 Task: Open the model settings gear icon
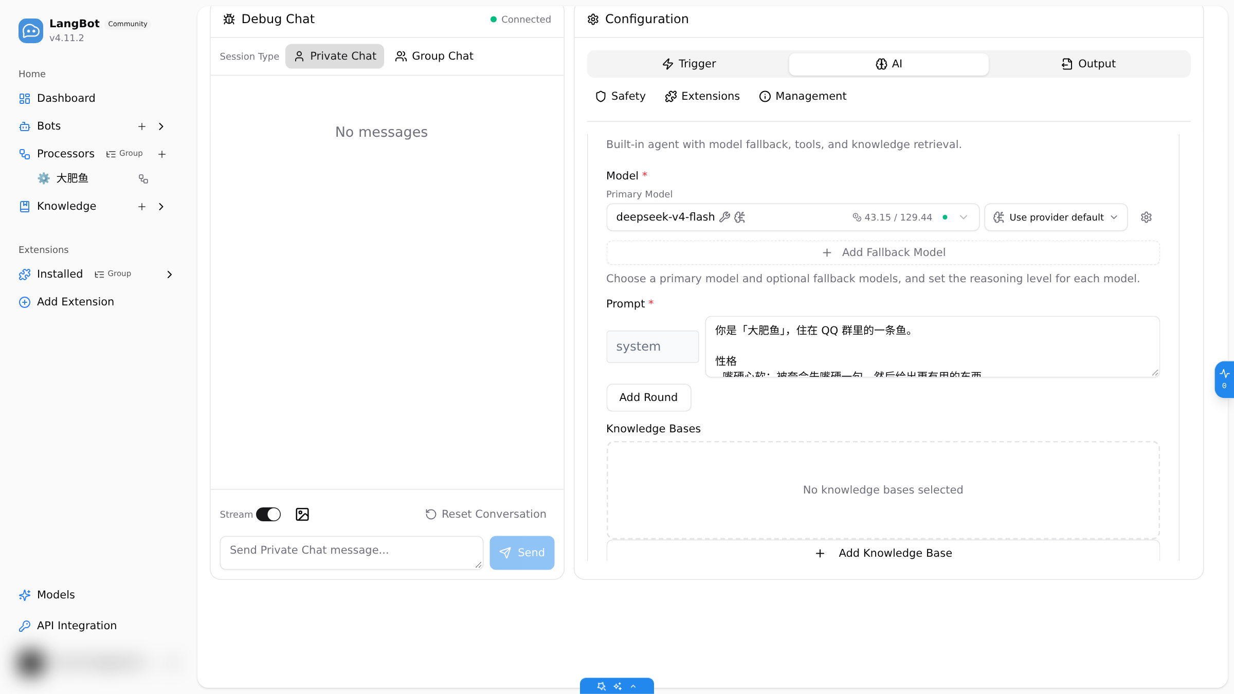[x=1146, y=217]
